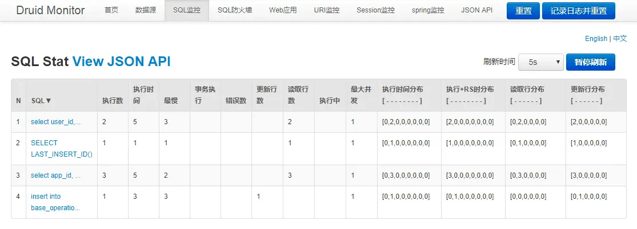Click 记录日志并重置 button
637x229 pixels.
[x=579, y=11]
